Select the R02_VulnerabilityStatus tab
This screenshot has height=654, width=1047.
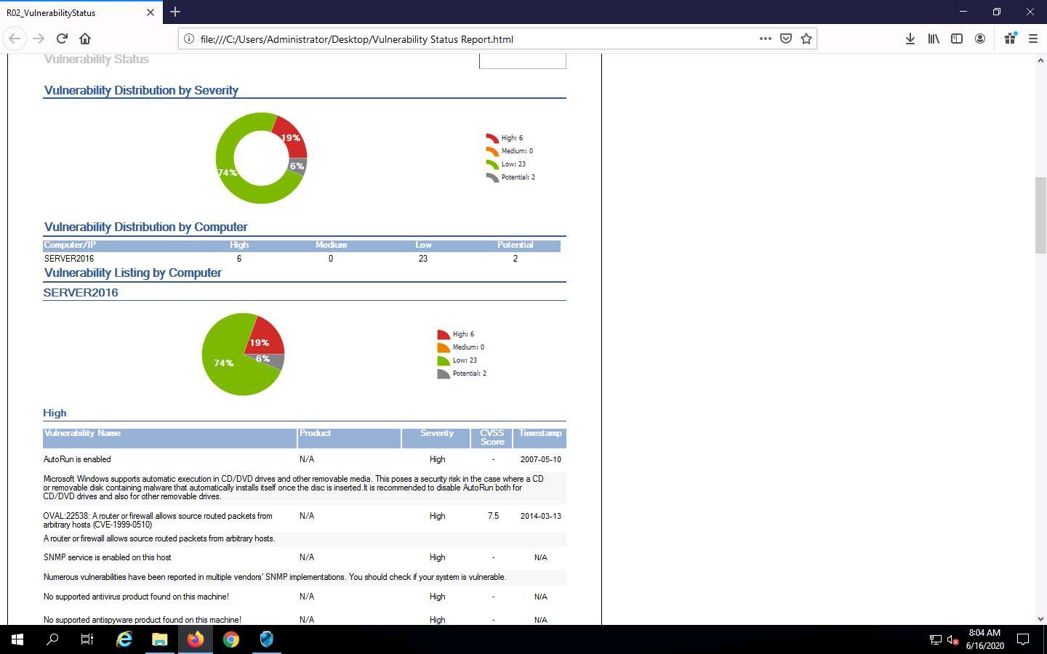click(x=81, y=12)
